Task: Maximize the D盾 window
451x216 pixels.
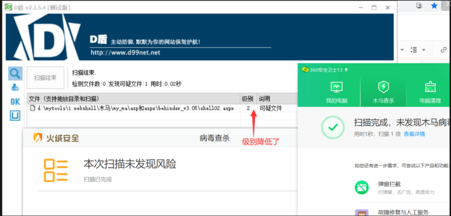Action: pyautogui.click(x=374, y=7)
